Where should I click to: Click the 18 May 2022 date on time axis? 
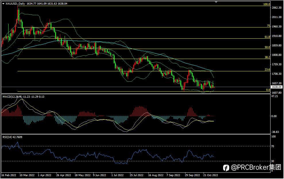[82, 175]
